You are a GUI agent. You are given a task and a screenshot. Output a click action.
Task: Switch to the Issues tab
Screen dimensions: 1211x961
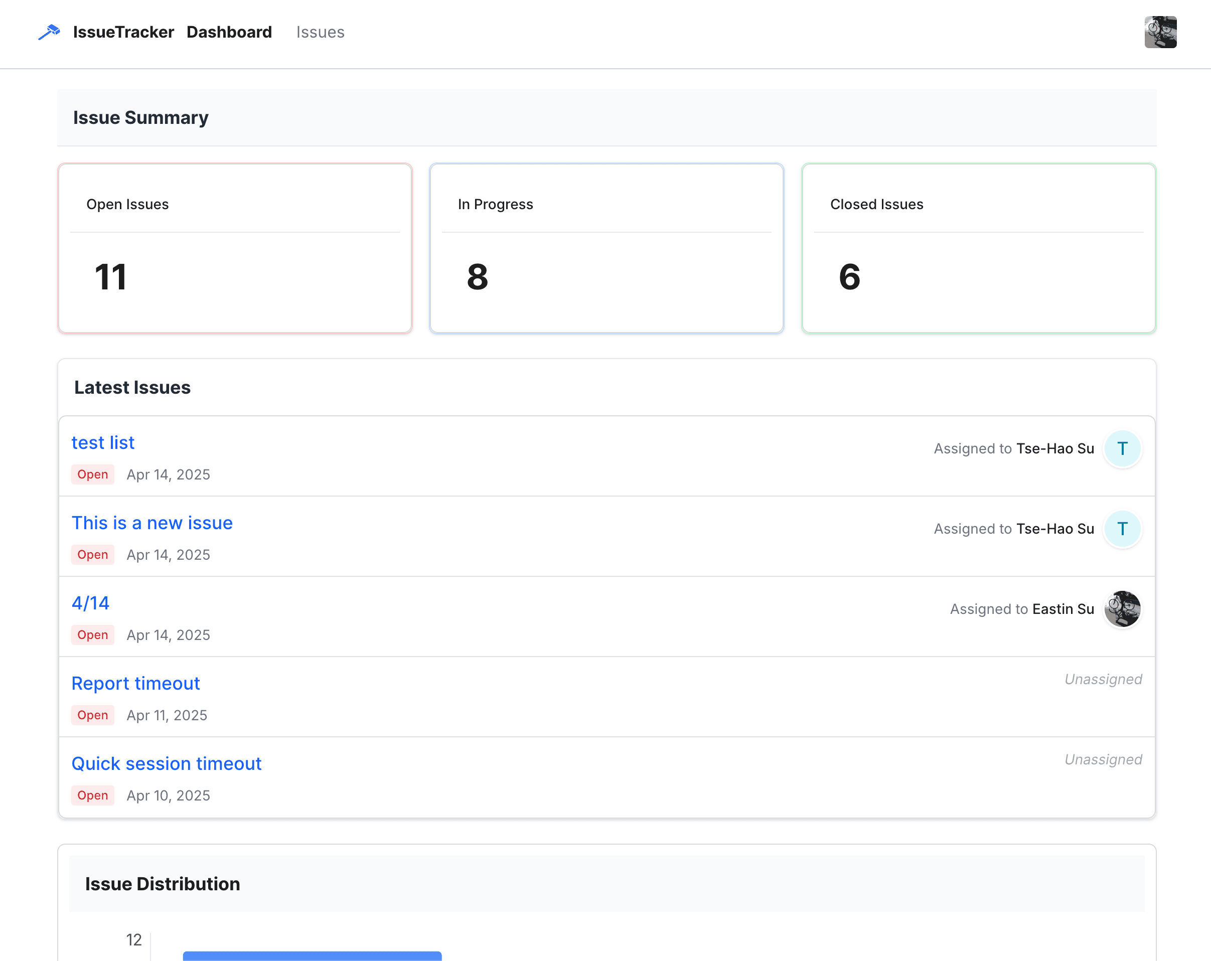320,32
